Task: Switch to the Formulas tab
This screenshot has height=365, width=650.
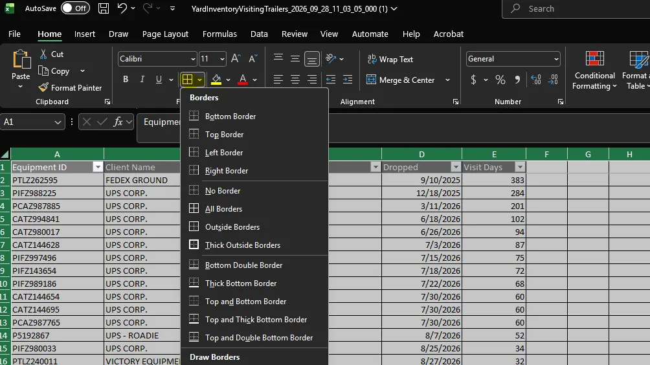Action: (219, 34)
